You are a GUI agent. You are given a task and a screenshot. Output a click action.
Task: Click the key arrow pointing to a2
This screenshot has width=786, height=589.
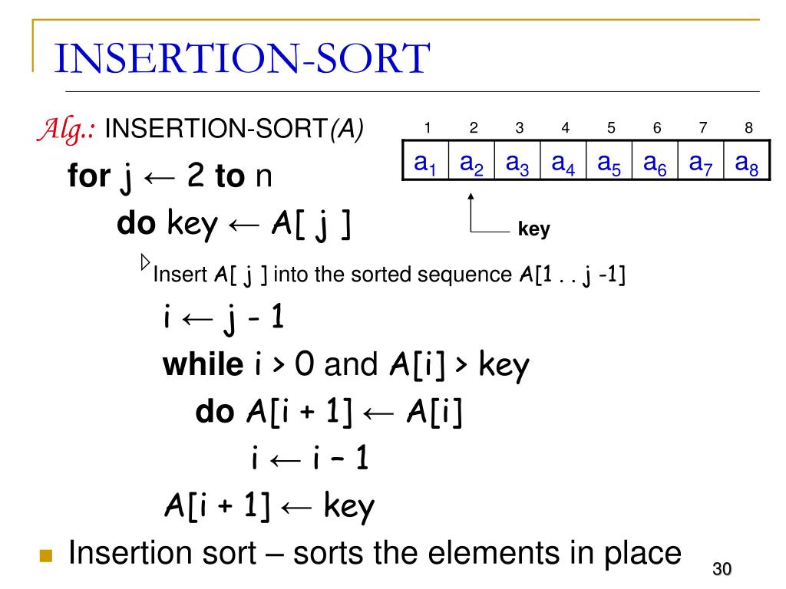tap(489, 213)
